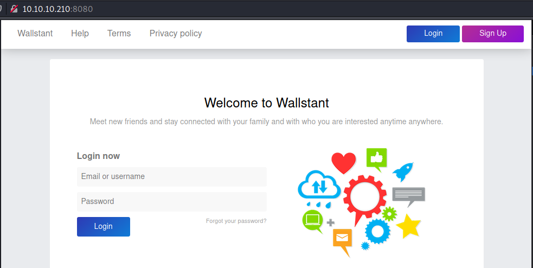
Task: Click the orange envelope mail icon
Action: click(x=342, y=239)
